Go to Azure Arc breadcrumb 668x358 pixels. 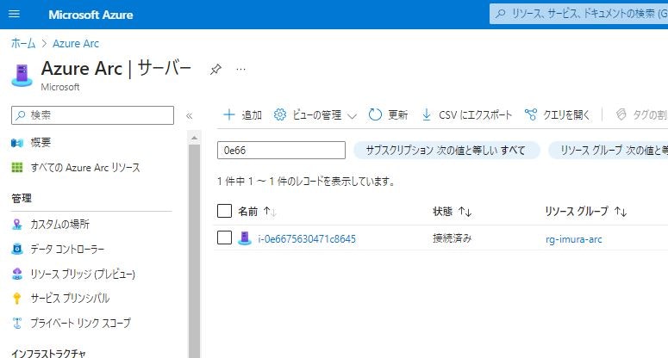(x=75, y=43)
